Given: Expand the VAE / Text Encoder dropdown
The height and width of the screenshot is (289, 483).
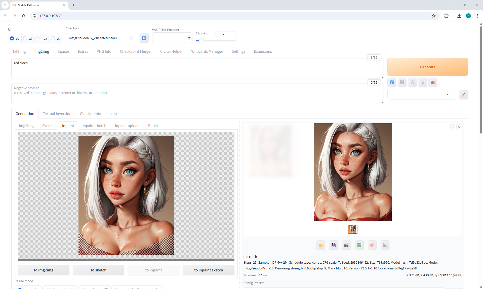Looking at the screenshot, I should (x=172, y=38).
